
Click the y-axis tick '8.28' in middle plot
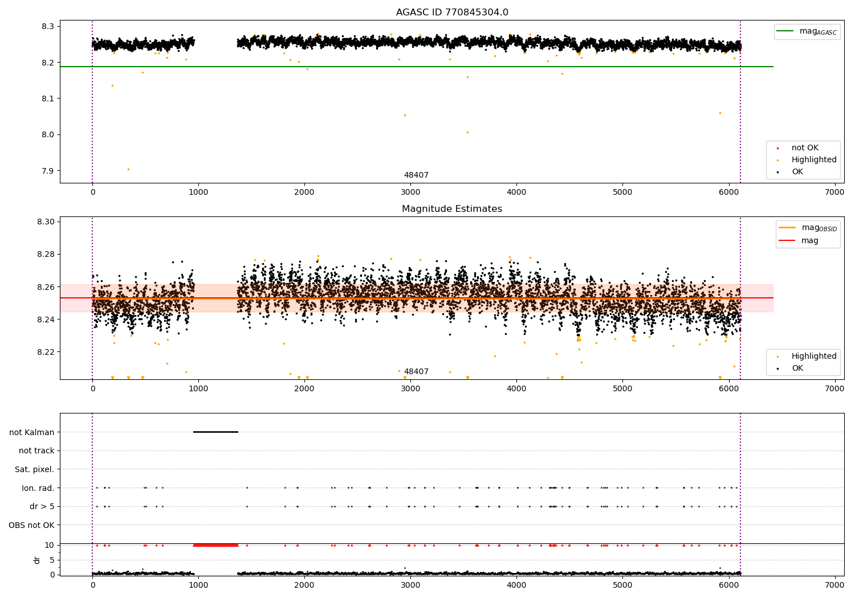[46, 254]
